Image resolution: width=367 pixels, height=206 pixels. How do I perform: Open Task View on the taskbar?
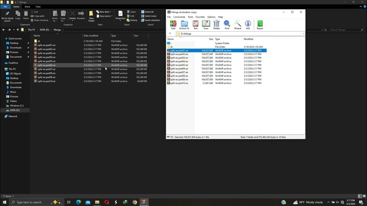pyautogui.click(x=69, y=202)
